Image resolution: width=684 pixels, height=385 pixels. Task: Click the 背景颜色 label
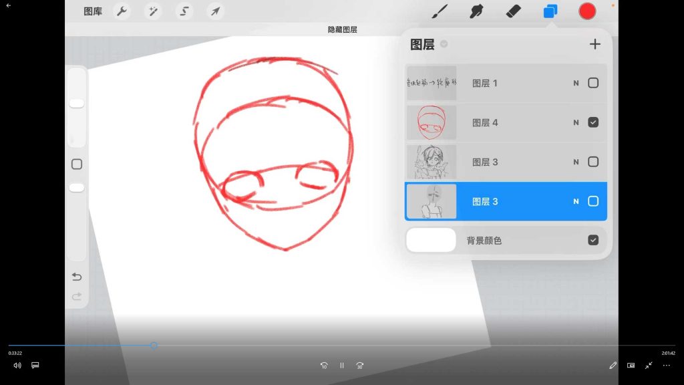coord(484,241)
